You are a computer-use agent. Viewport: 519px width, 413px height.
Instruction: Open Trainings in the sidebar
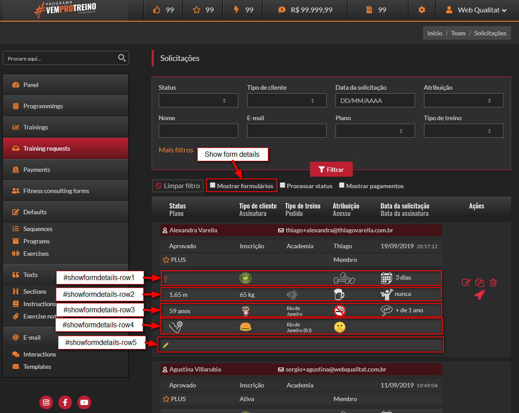pyautogui.click(x=66, y=127)
